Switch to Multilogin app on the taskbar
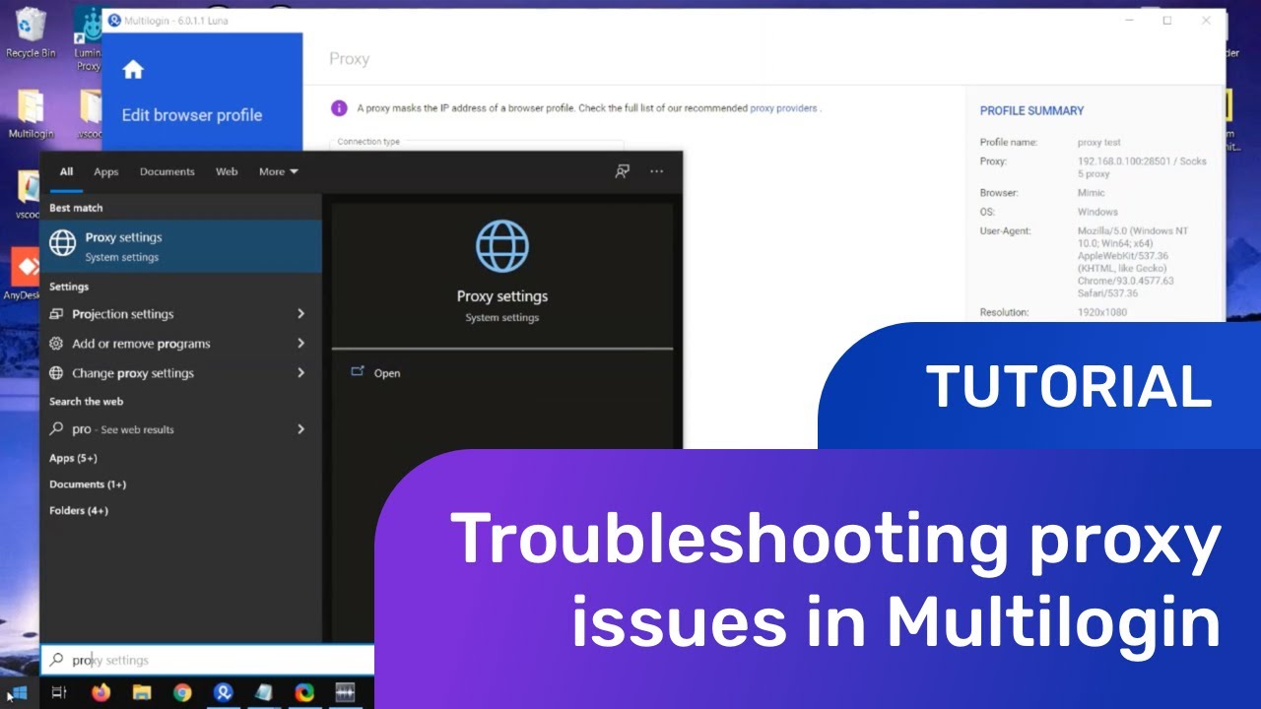This screenshot has width=1261, height=709. coord(223,693)
